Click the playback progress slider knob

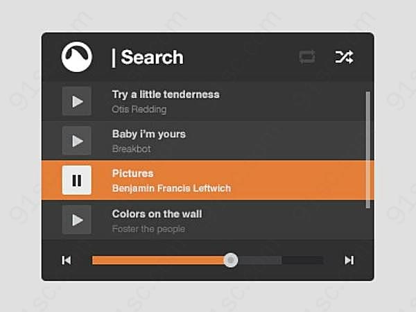pos(231,260)
